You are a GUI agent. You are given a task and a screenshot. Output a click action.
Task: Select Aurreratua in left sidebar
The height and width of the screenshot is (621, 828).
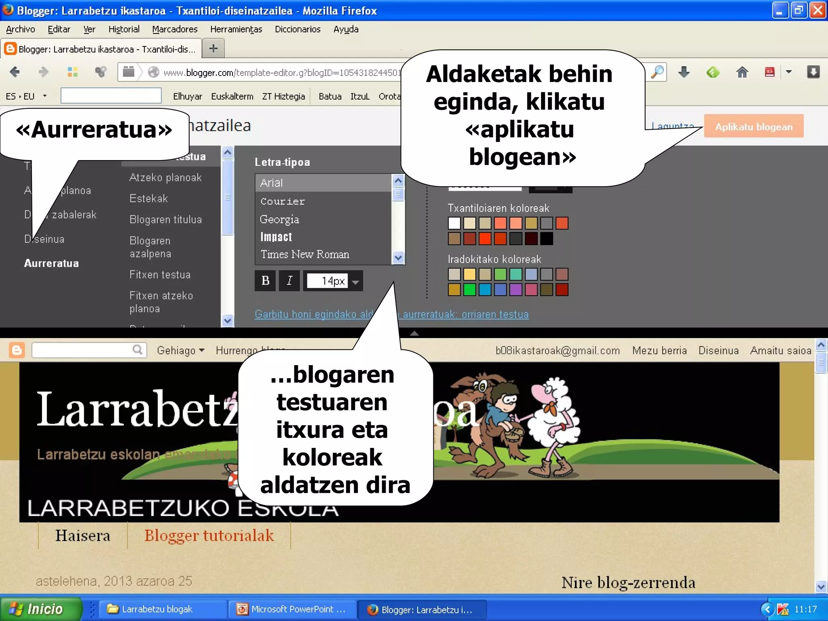point(51,263)
